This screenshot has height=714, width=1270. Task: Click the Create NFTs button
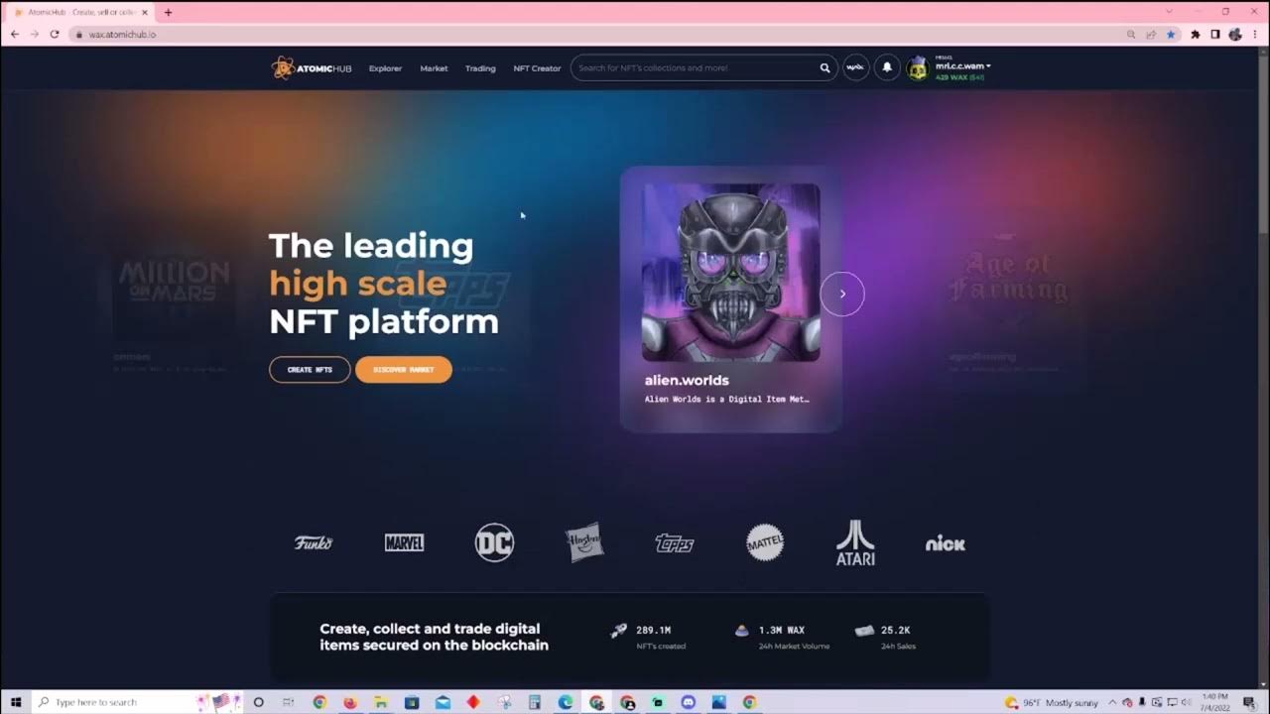310,369
